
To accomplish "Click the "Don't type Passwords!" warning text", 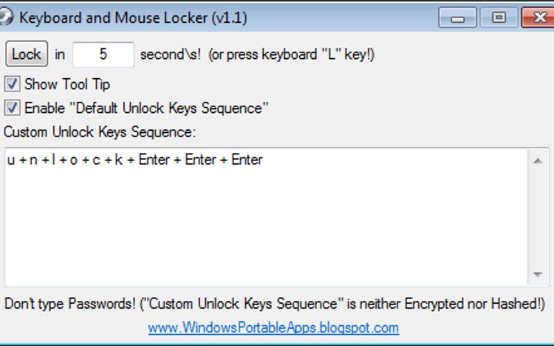I will (69, 304).
